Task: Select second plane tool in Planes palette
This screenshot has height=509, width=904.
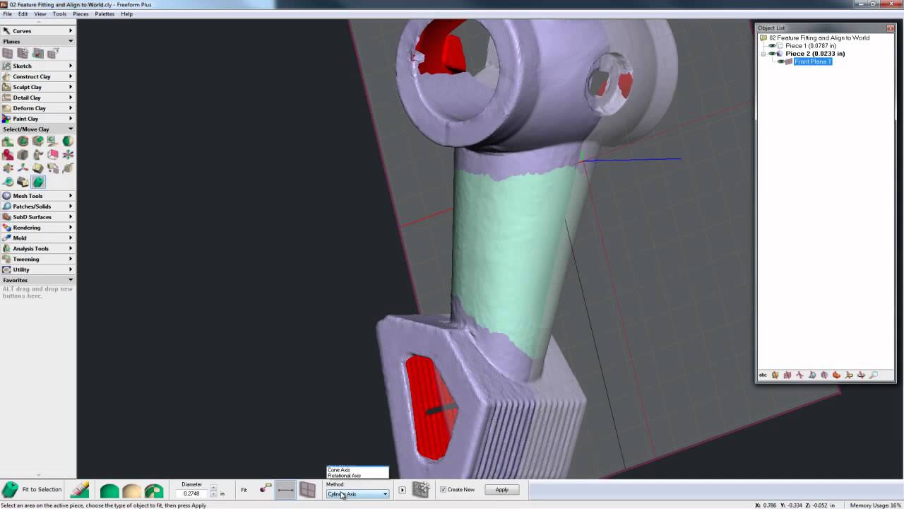Action: pos(23,53)
